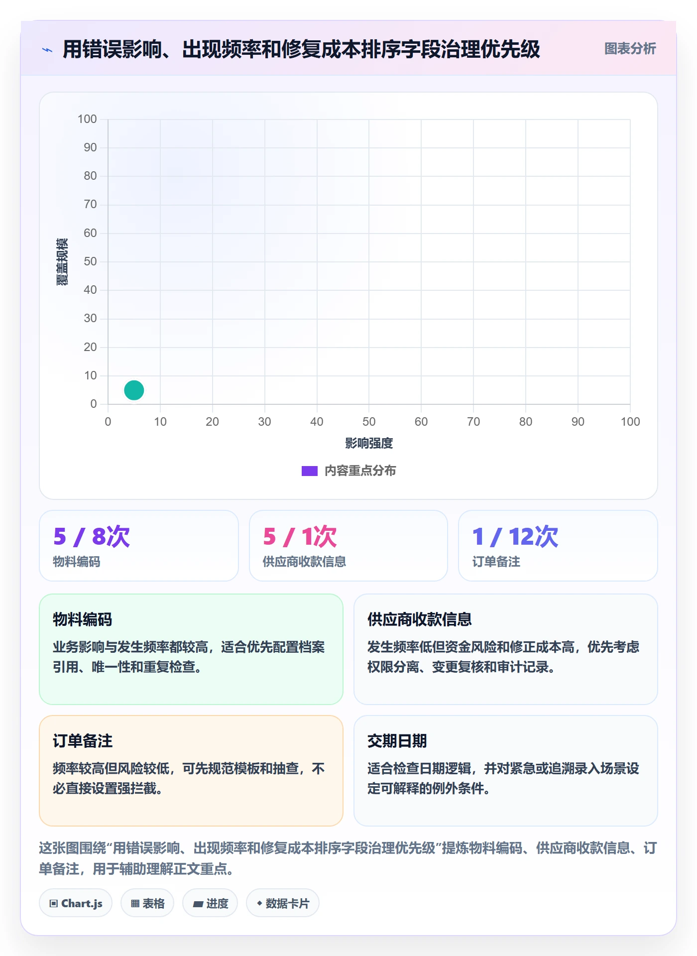Click the bar icon in 进度 chip
Image resolution: width=697 pixels, height=956 pixels.
198,904
